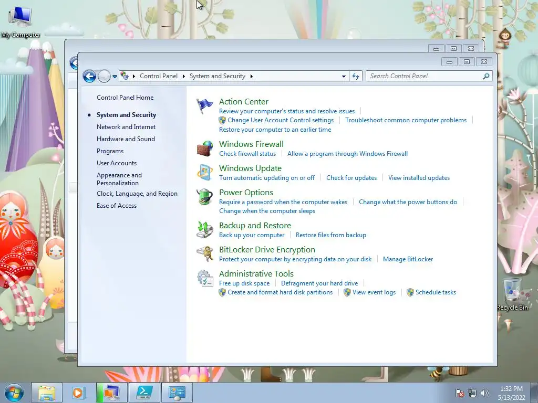The height and width of the screenshot is (403, 538).
Task: Click Review your computer's status link
Action: (x=287, y=111)
